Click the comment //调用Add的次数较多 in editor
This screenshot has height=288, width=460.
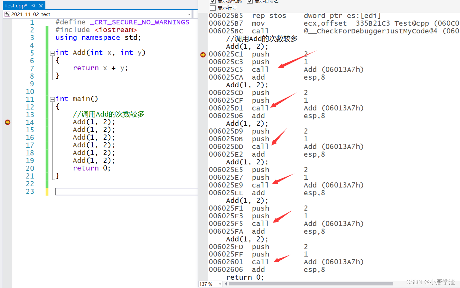click(x=108, y=114)
